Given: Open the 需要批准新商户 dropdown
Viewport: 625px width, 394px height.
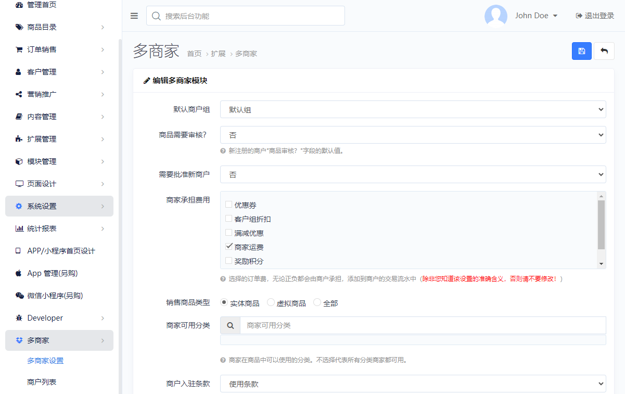Looking at the screenshot, I should pos(413,174).
